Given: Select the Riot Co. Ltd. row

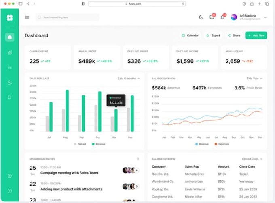Looking at the screenshot, I should [207, 174].
